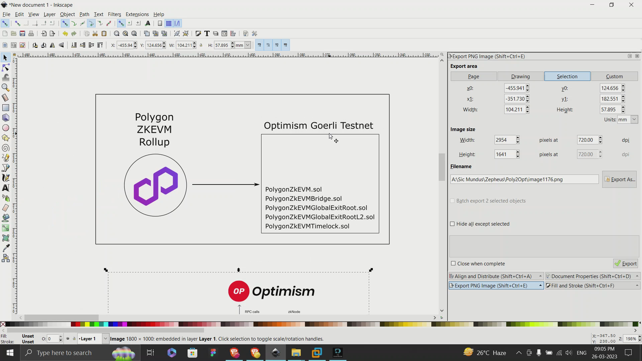The width and height of the screenshot is (642, 361).
Task: Select the Node editing tool
Action: point(5,68)
